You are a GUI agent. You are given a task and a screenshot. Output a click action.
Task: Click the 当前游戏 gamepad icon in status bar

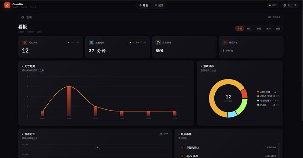click(x=270, y=17)
